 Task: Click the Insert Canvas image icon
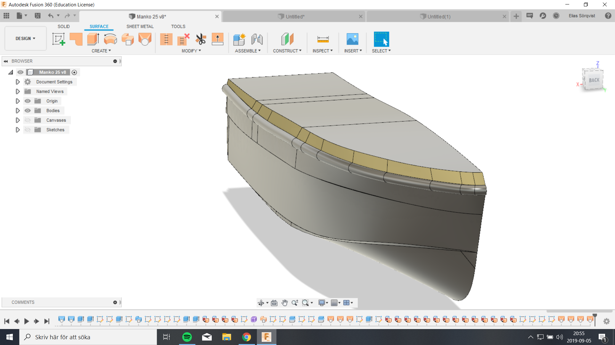coord(352,39)
